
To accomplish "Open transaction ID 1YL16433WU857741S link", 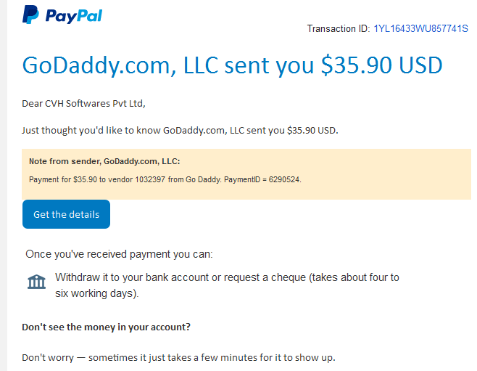I will [x=420, y=28].
